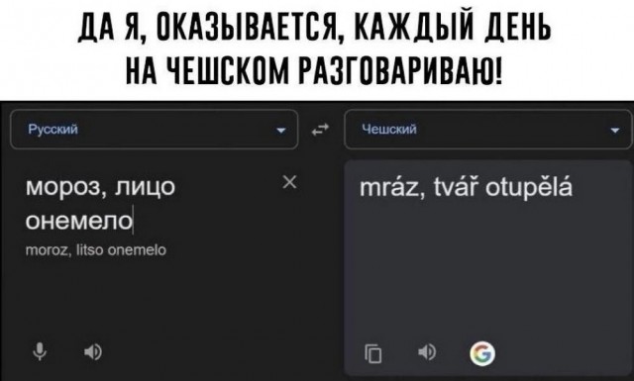This screenshot has height=381, width=634.
Task: Click the word 'онемело' in the input
Action: [x=79, y=221]
